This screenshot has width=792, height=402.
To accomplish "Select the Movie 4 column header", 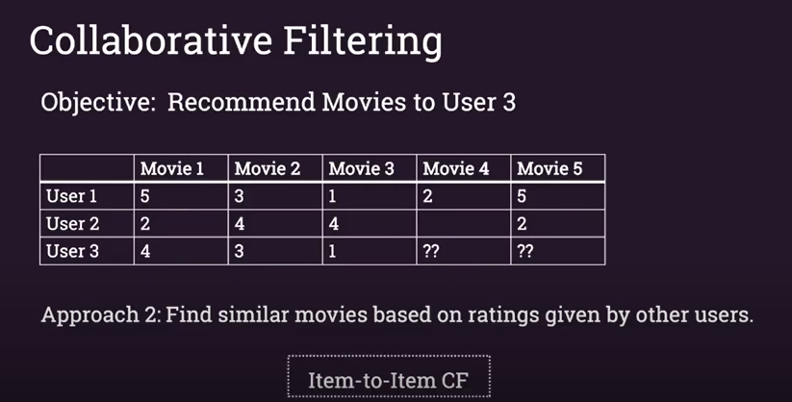I will coord(464,168).
